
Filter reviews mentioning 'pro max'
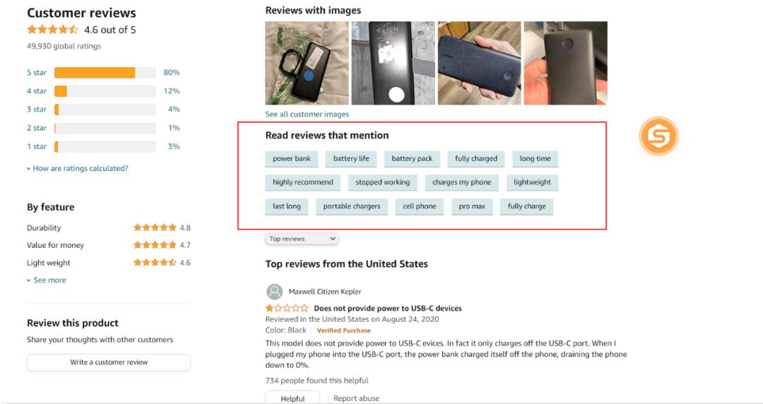pos(472,206)
